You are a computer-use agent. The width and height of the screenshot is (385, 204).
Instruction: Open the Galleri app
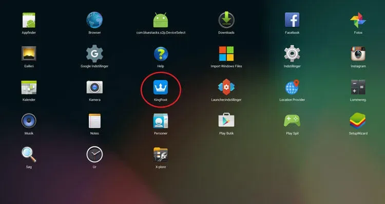tap(29, 53)
